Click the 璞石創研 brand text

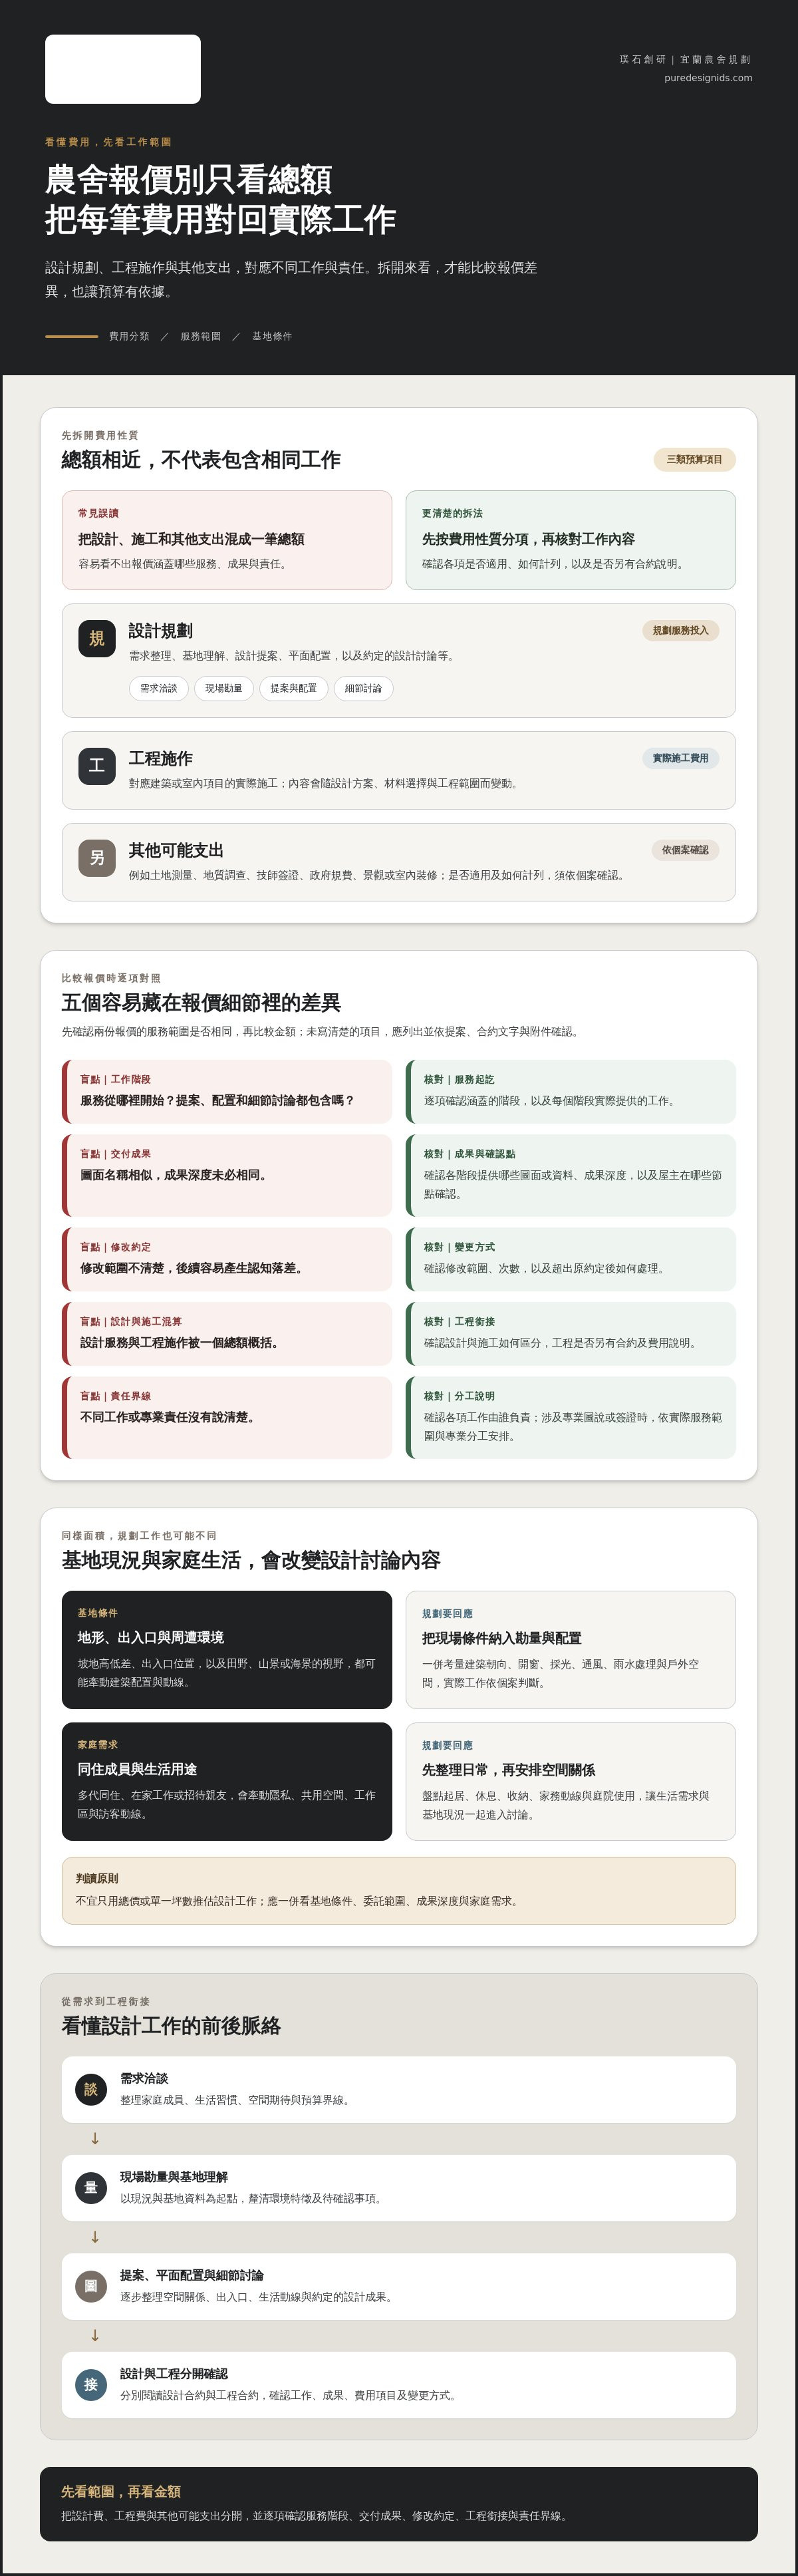coord(643,59)
